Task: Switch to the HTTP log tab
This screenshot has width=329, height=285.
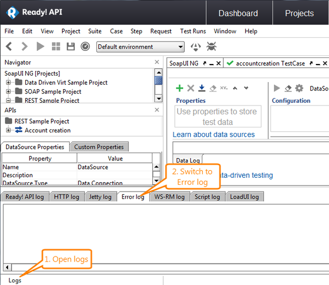Action: click(x=66, y=197)
